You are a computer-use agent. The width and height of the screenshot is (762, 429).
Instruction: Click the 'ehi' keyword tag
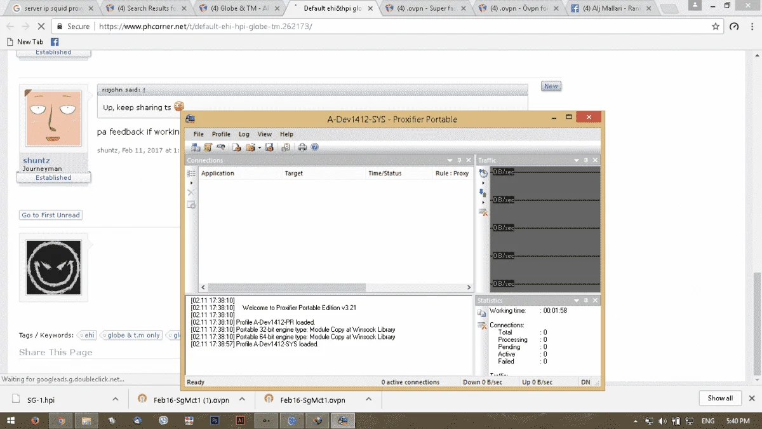point(88,335)
